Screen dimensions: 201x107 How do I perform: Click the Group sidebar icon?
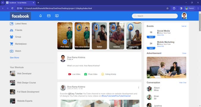coord(12,37)
